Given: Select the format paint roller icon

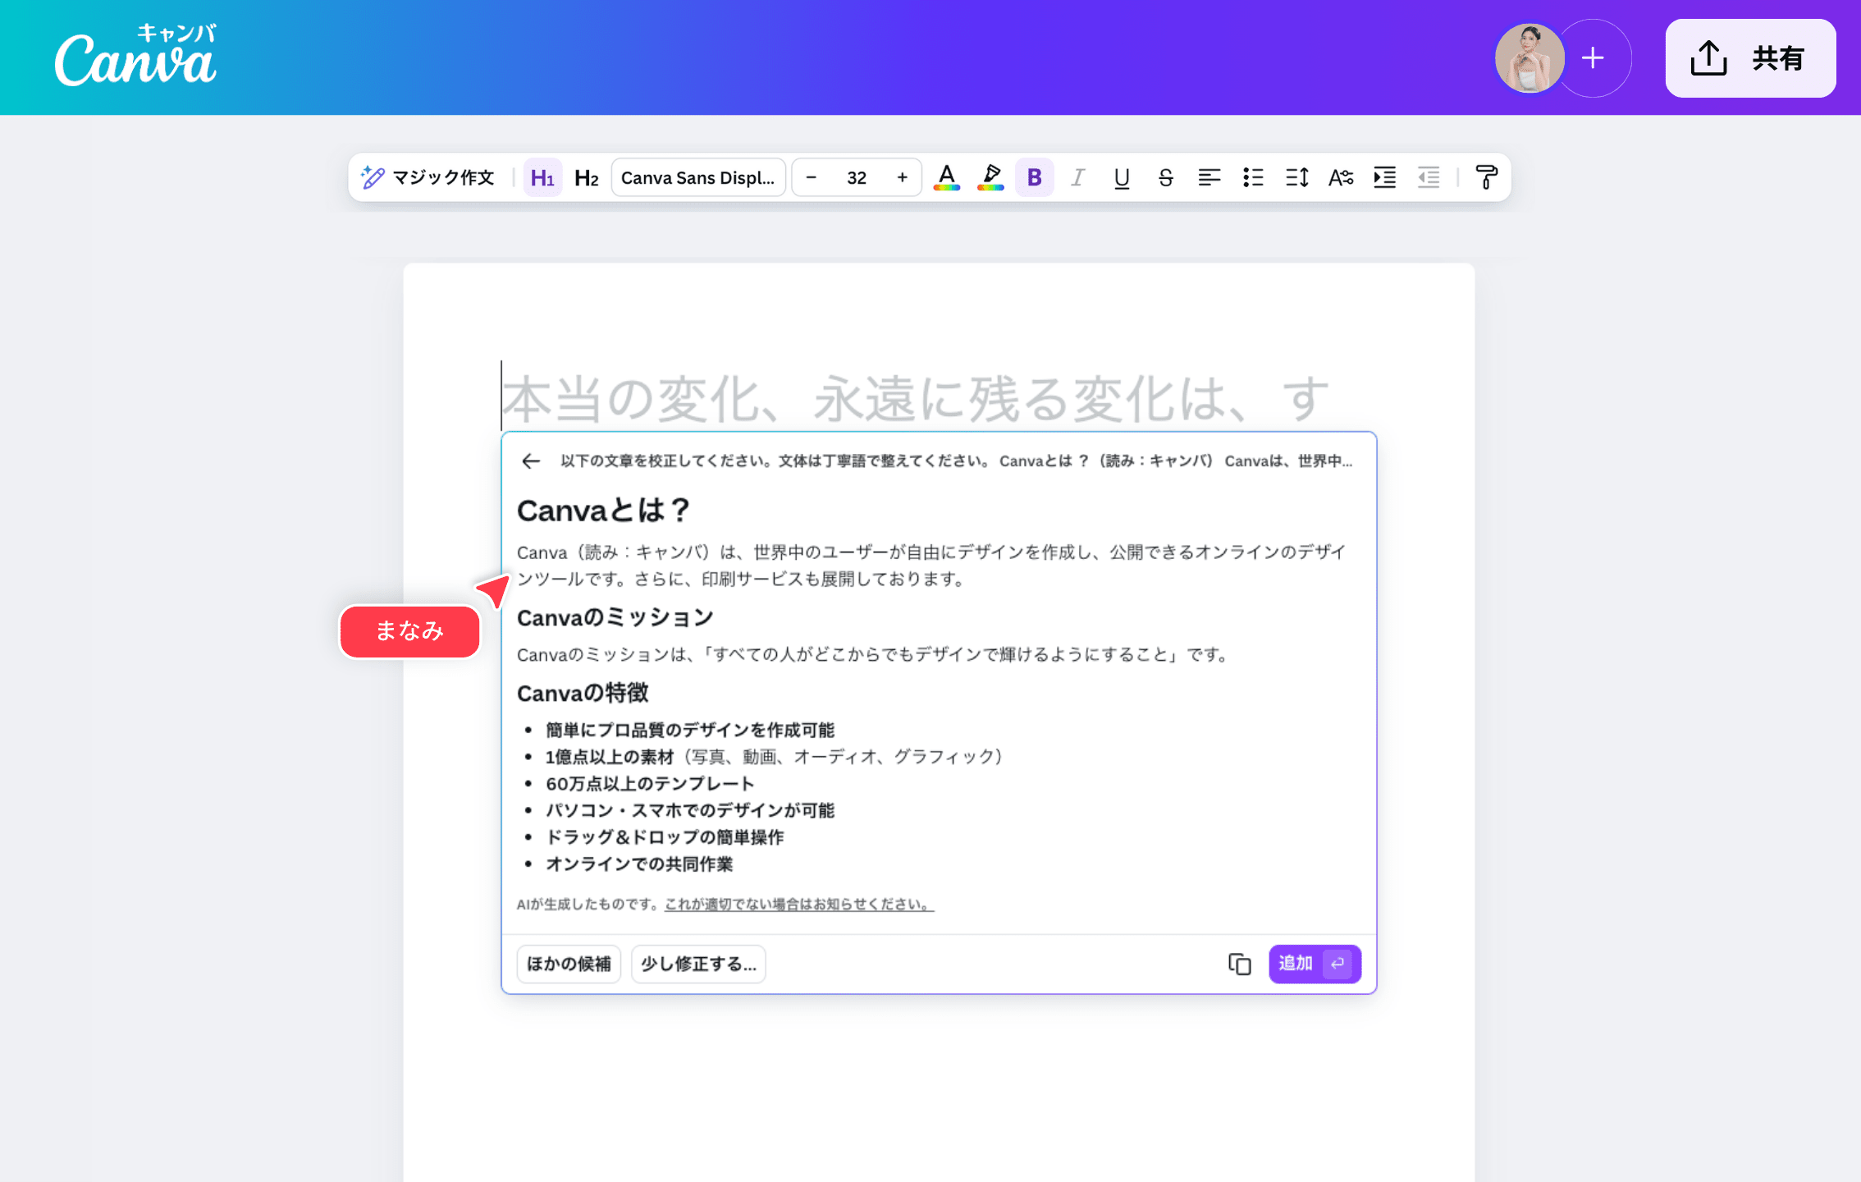Looking at the screenshot, I should [x=1486, y=177].
